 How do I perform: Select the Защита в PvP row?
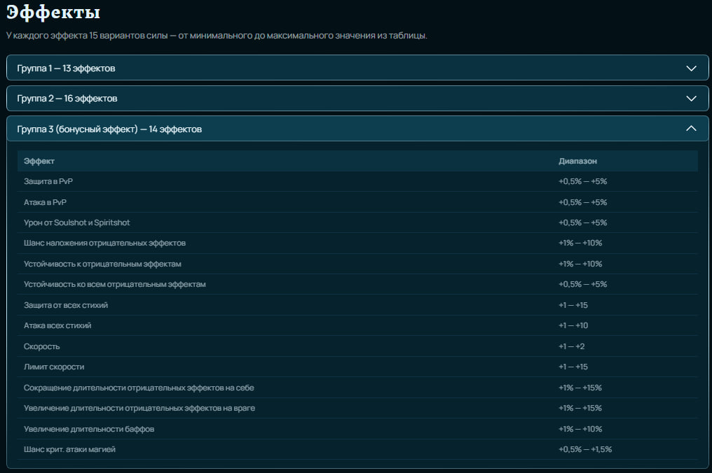pos(357,181)
